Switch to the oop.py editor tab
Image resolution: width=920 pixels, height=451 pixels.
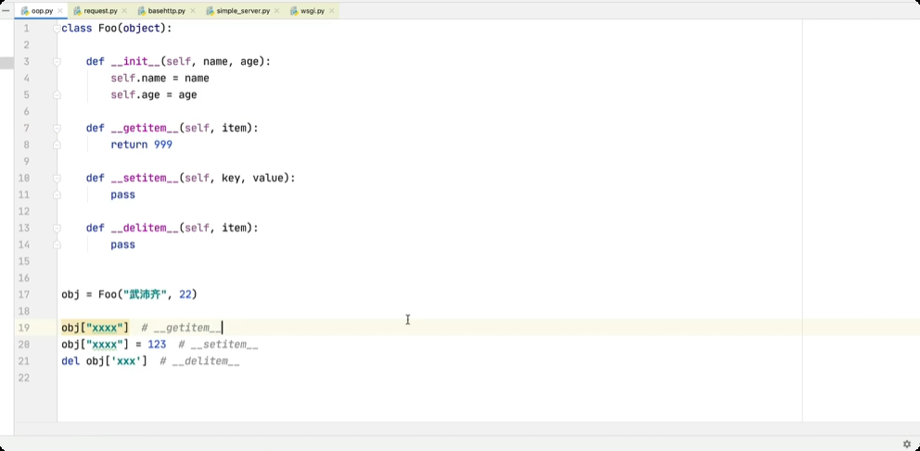(41, 11)
